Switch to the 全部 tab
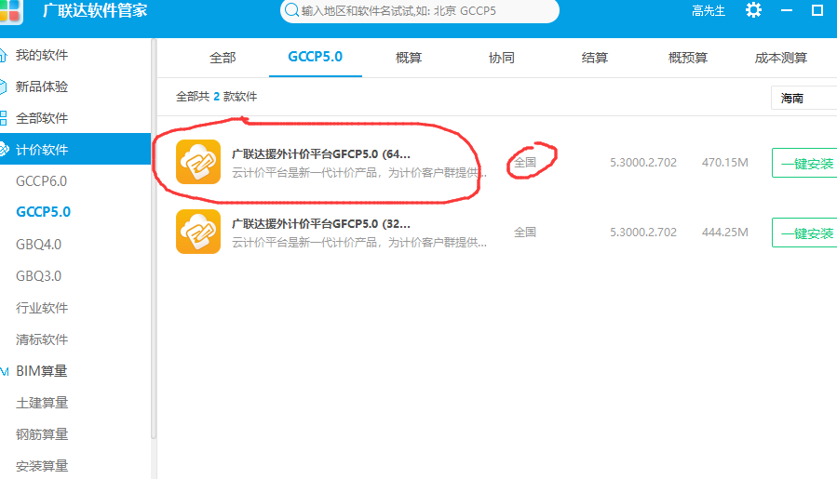Image resolution: width=837 pixels, height=479 pixels. click(223, 58)
